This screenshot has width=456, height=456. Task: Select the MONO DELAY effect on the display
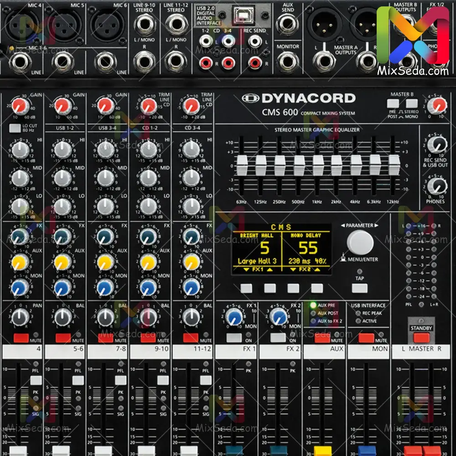pyautogui.click(x=307, y=249)
